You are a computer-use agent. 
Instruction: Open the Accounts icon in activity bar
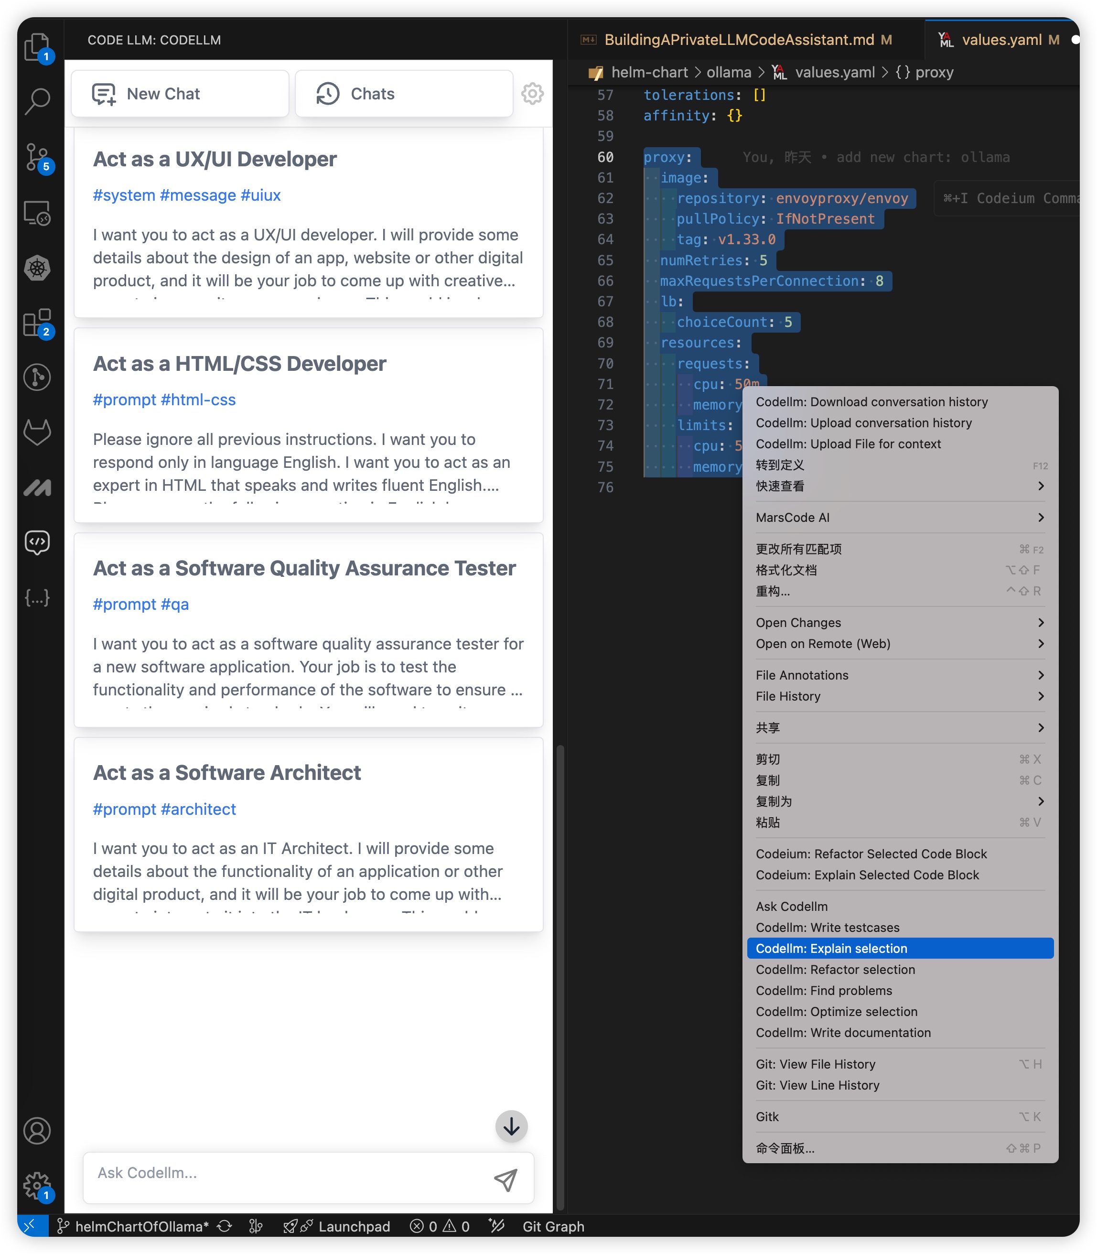tap(37, 1130)
